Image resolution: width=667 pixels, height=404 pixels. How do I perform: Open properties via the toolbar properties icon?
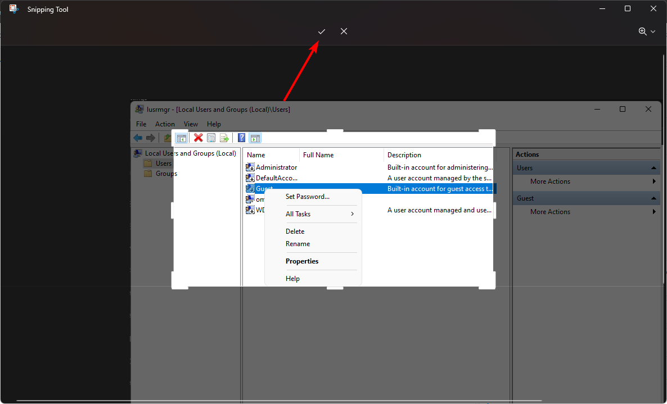(x=211, y=138)
